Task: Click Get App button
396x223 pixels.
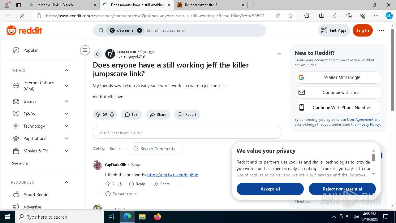Action: pos(334,30)
